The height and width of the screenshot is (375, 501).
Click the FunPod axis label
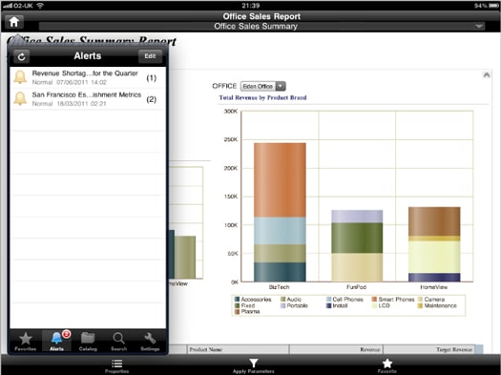pos(356,287)
